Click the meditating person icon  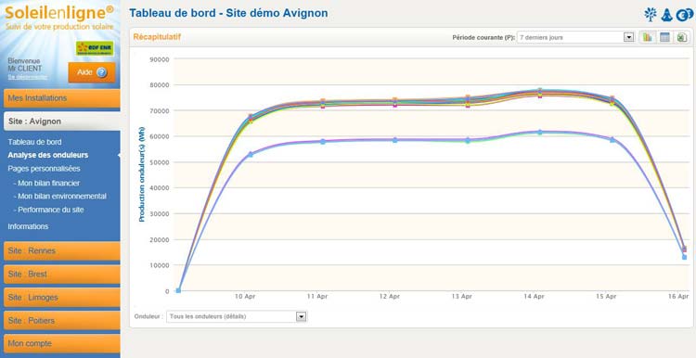(666, 14)
